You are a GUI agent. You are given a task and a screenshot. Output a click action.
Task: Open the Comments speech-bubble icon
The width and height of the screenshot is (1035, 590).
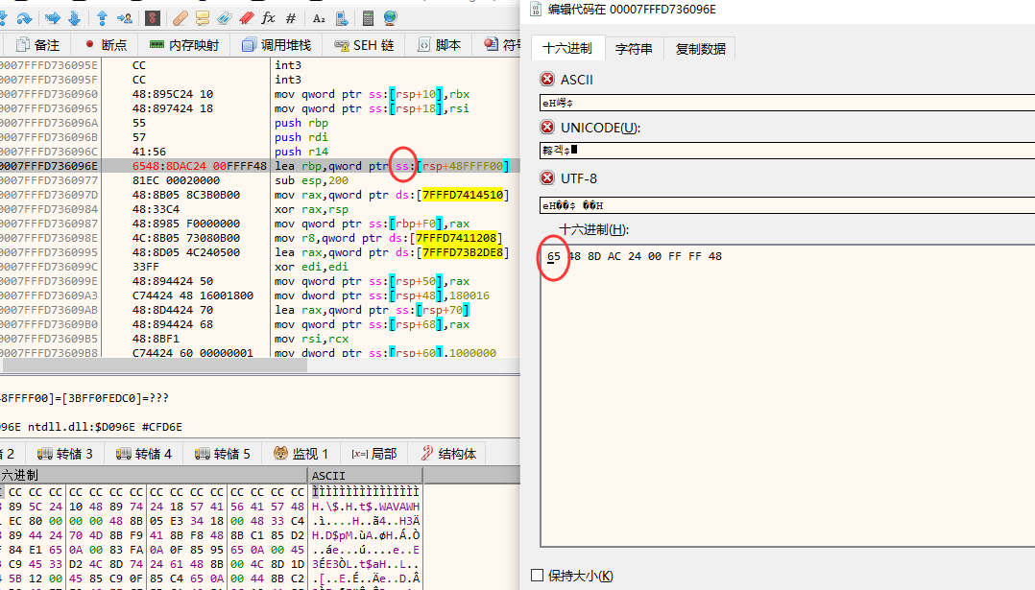pos(203,18)
